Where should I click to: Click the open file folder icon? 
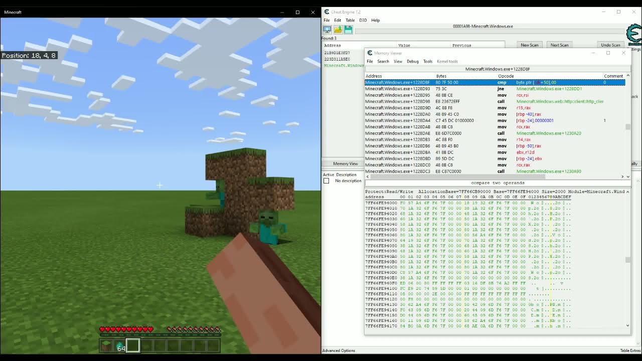338,30
